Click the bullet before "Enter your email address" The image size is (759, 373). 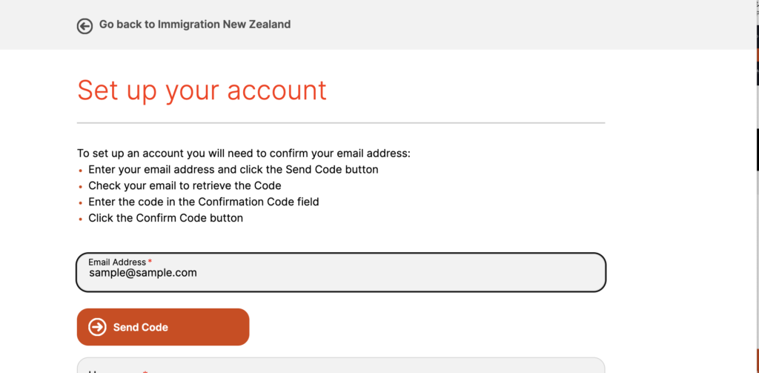coord(80,170)
